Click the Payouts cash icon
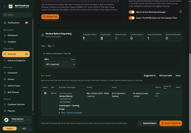Screen dimensions: 191x133 click(x=5, y=111)
